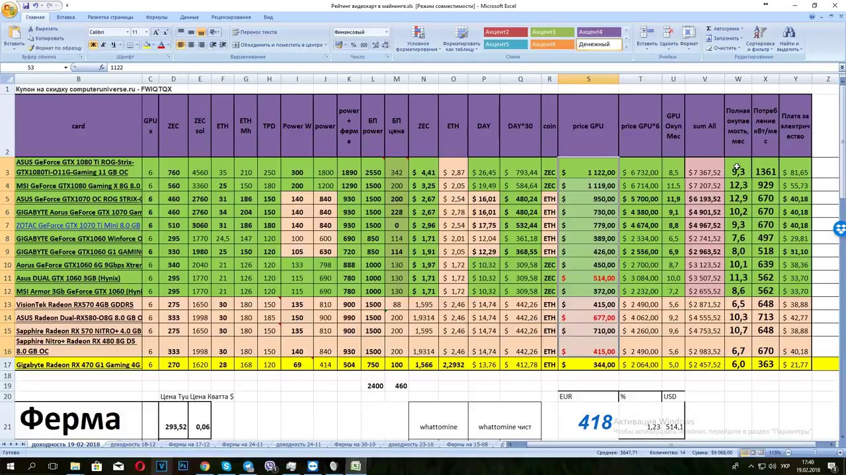Open Skype from the Windows taskbar
Viewport: 846px width, 475px height.
pyautogui.click(x=226, y=466)
